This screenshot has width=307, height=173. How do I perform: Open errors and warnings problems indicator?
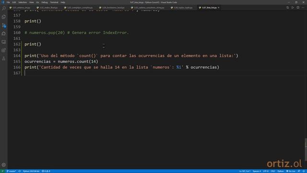point(46,171)
